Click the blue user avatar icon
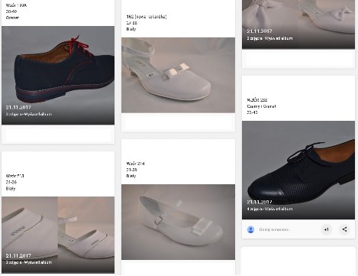The width and height of the screenshot is (358, 276). pos(250,229)
